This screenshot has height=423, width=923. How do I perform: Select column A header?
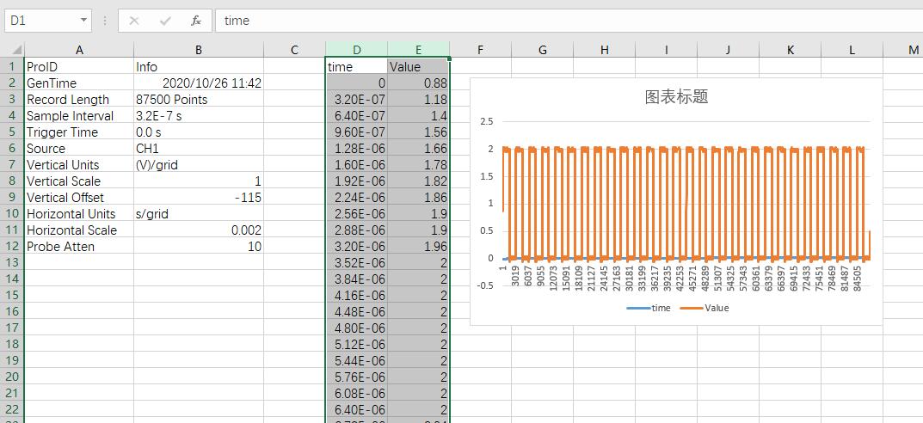(x=79, y=50)
